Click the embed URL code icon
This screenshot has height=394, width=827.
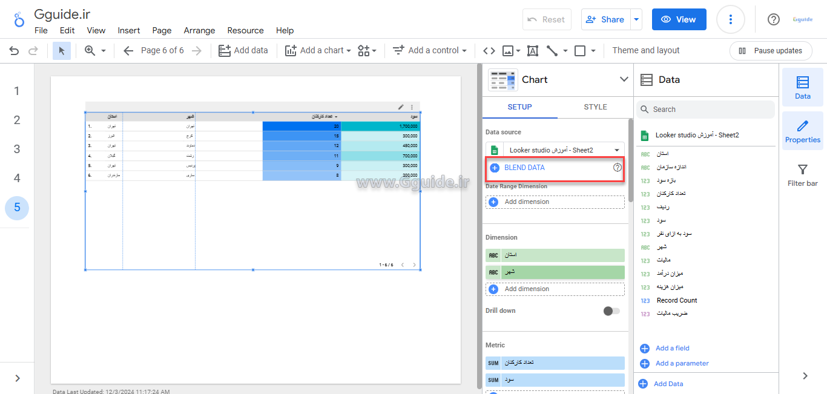(x=489, y=51)
